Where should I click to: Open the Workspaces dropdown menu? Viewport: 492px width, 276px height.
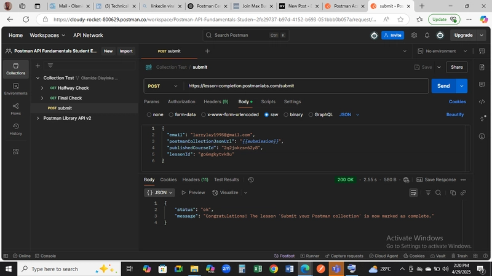(x=47, y=35)
